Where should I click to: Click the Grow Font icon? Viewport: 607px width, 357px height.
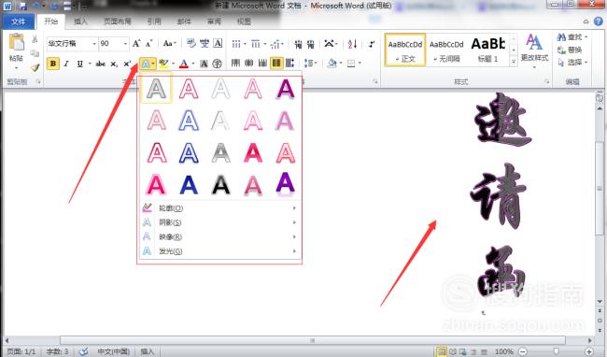tap(136, 43)
